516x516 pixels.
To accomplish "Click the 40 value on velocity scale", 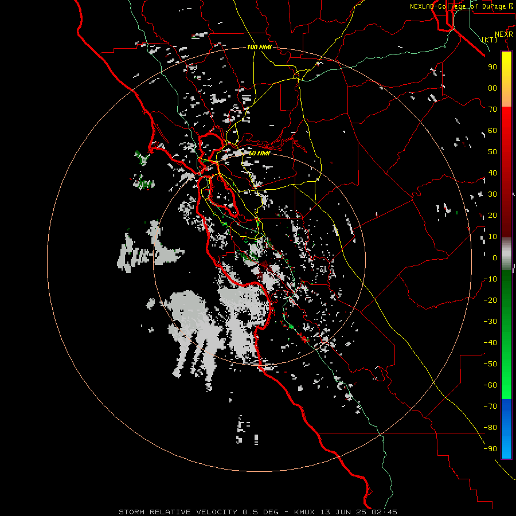I will (x=492, y=173).
